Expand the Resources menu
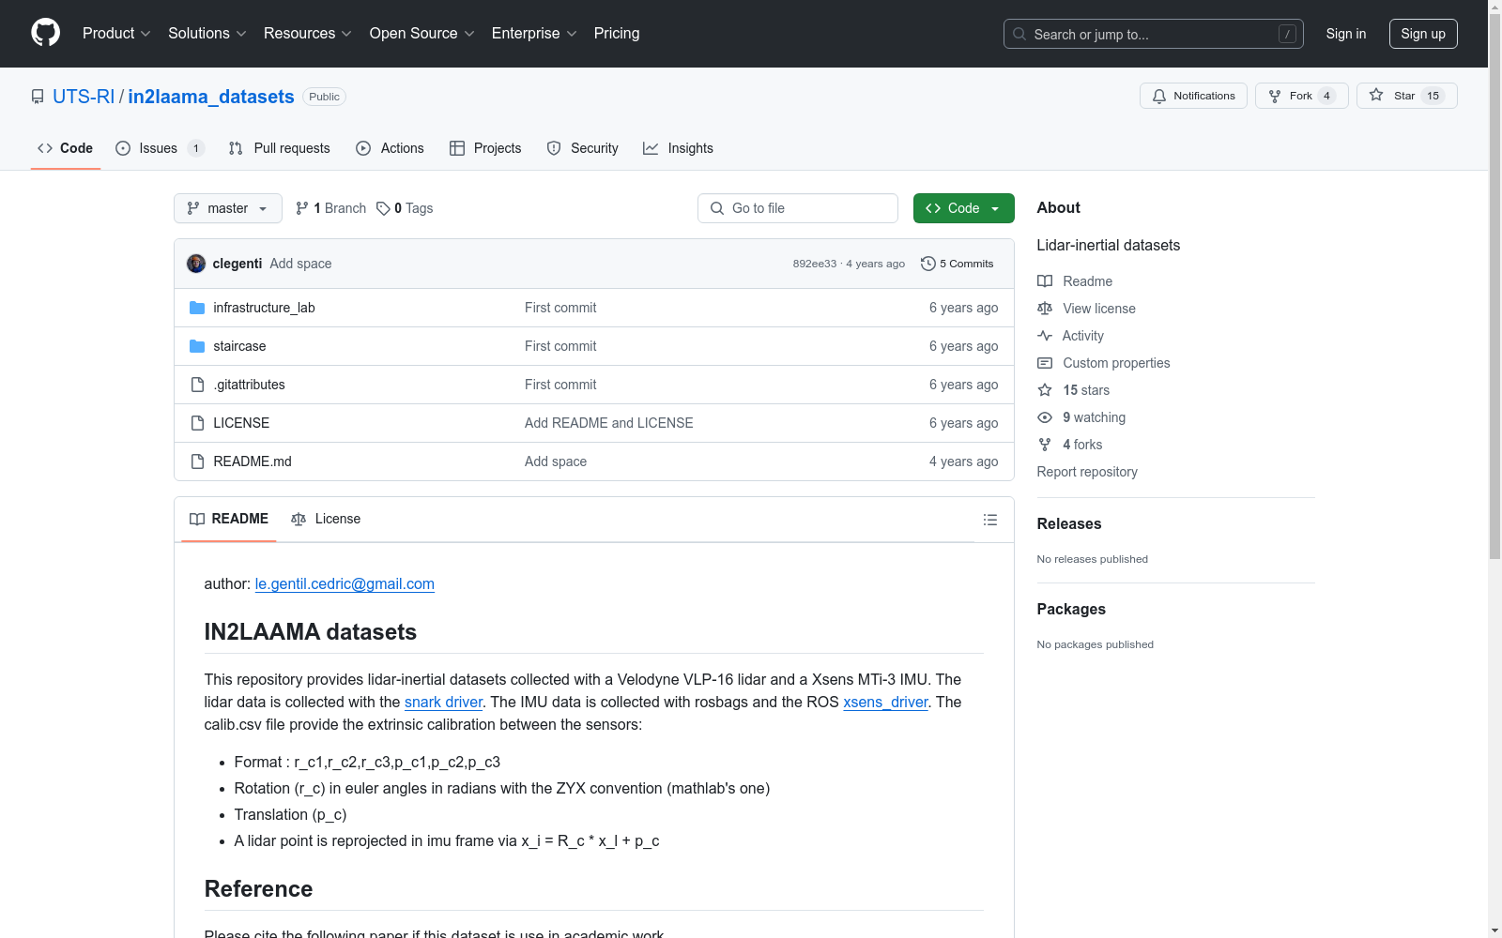The image size is (1502, 938). (x=308, y=34)
